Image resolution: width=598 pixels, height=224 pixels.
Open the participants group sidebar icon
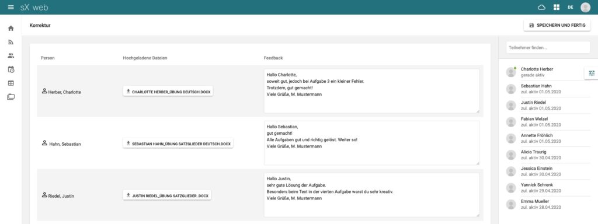(x=11, y=55)
